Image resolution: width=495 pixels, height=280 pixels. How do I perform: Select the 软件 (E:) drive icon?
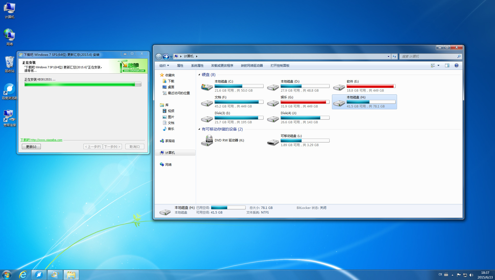point(339,87)
